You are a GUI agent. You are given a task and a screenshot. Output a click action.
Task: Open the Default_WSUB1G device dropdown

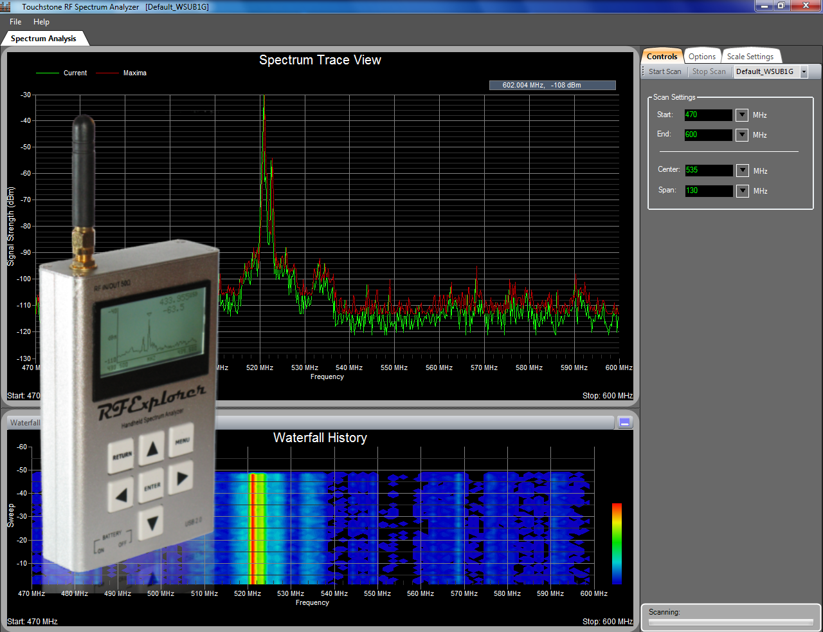pos(804,72)
